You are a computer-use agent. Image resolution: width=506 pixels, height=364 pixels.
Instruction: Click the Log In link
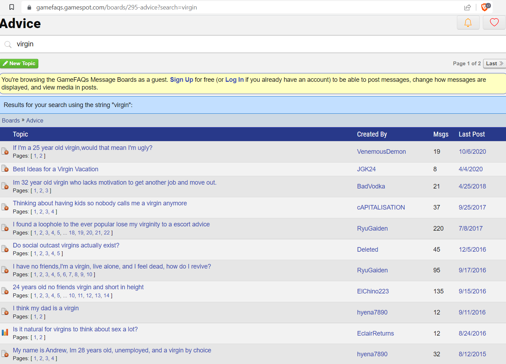[234, 80]
